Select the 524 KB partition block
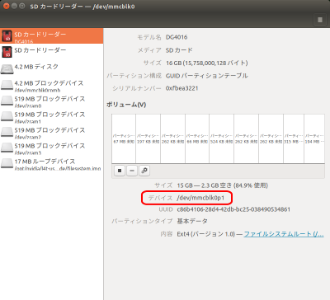 tap(222, 138)
